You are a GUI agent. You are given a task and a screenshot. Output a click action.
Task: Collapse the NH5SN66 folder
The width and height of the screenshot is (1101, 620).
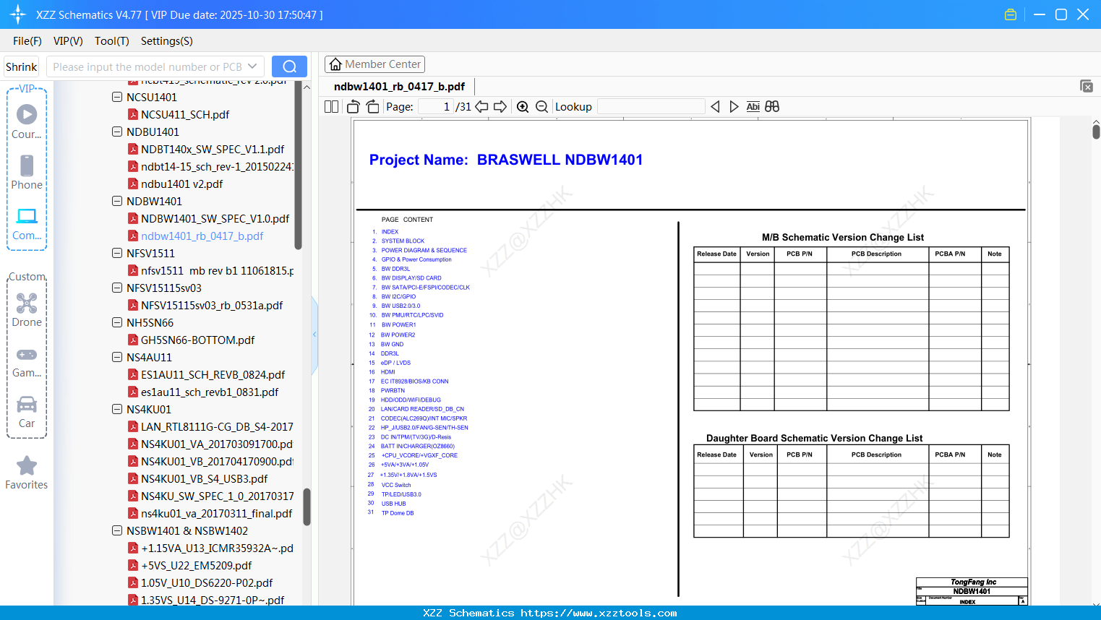117,322
